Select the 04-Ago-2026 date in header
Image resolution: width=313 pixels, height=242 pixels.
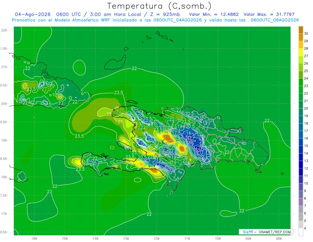(x=32, y=14)
